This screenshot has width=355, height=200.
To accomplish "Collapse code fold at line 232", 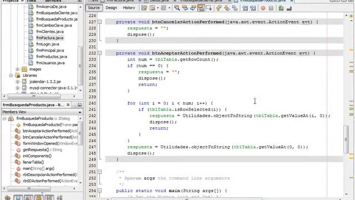I will (100, 53).
